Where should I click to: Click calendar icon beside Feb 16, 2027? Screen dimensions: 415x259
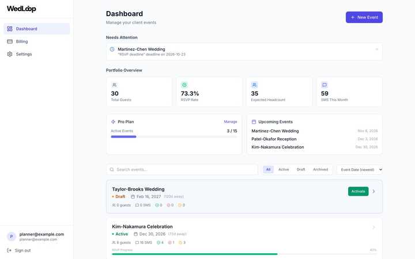133,197
